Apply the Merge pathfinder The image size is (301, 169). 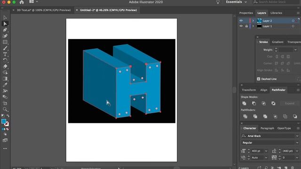(x=265, y=116)
